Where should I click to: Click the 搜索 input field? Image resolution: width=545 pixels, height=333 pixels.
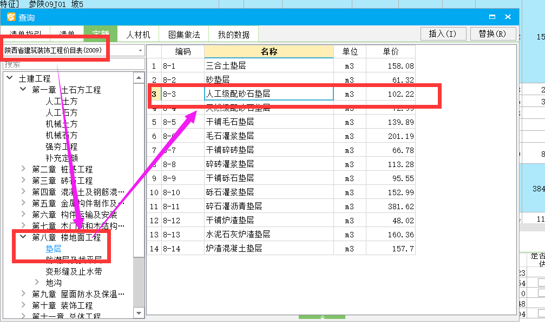click(x=74, y=64)
